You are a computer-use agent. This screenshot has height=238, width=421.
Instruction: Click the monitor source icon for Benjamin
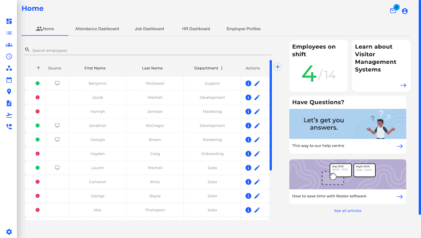[57, 83]
